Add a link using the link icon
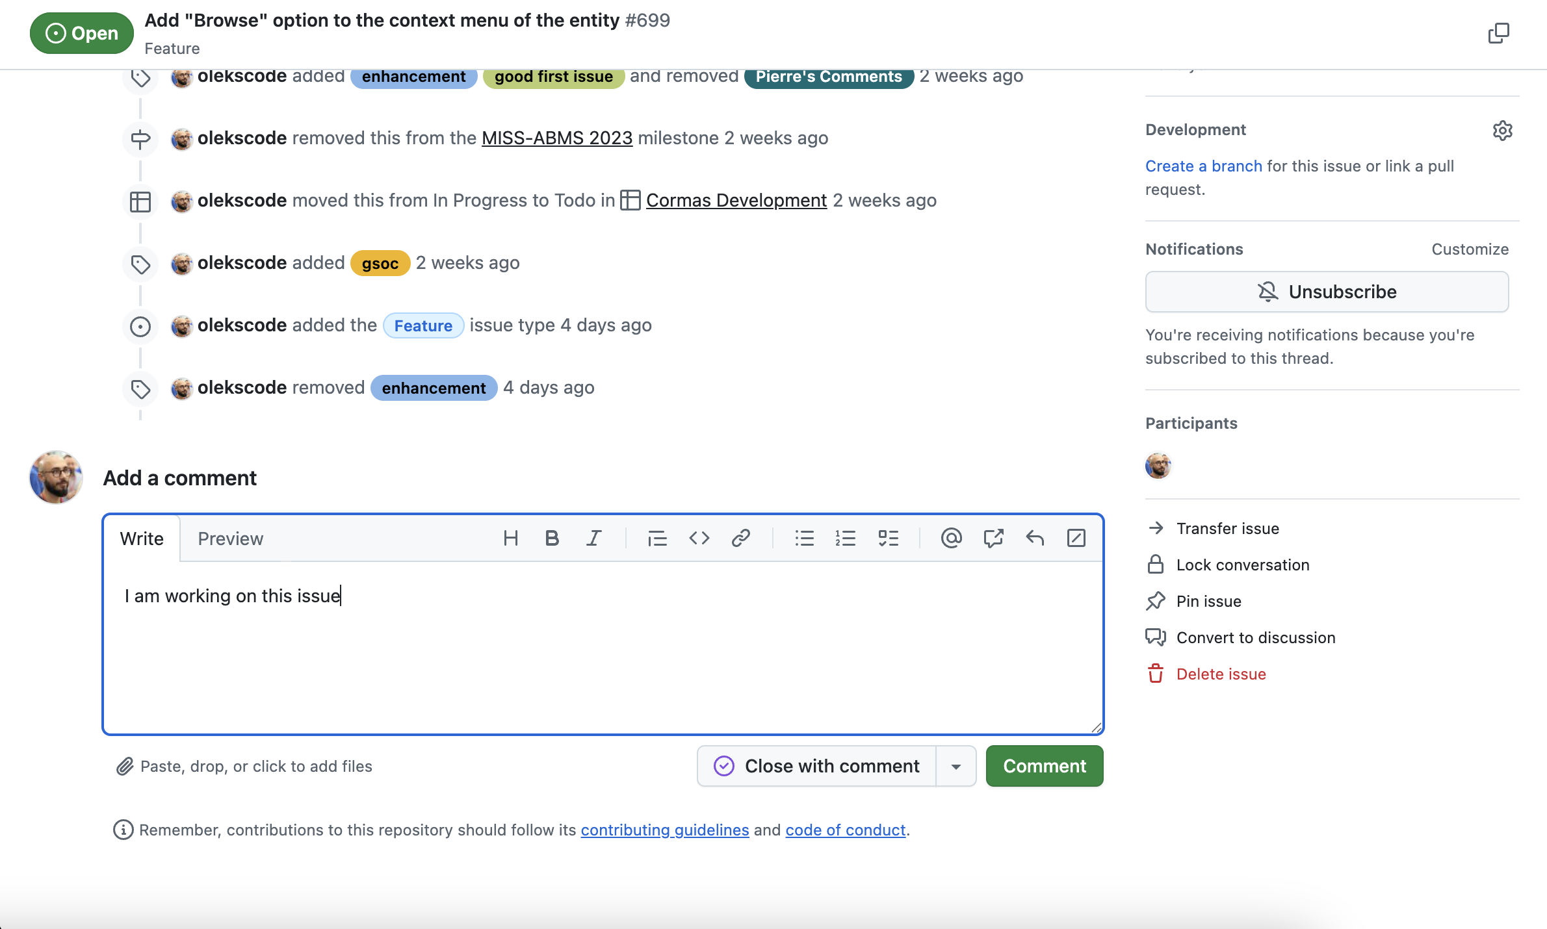Screen dimensions: 1547x929 click(740, 538)
